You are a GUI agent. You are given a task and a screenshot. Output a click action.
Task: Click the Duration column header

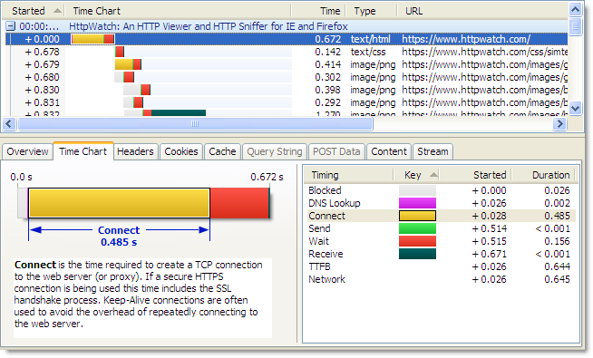pos(543,175)
